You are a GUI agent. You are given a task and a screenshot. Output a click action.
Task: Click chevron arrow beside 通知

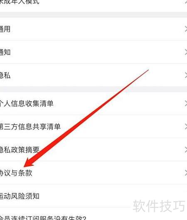pyautogui.click(x=186, y=52)
